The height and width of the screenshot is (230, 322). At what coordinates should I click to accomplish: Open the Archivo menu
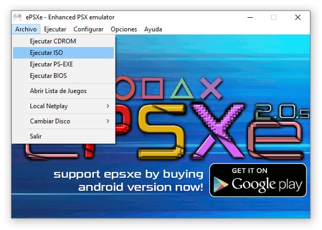(x=26, y=29)
